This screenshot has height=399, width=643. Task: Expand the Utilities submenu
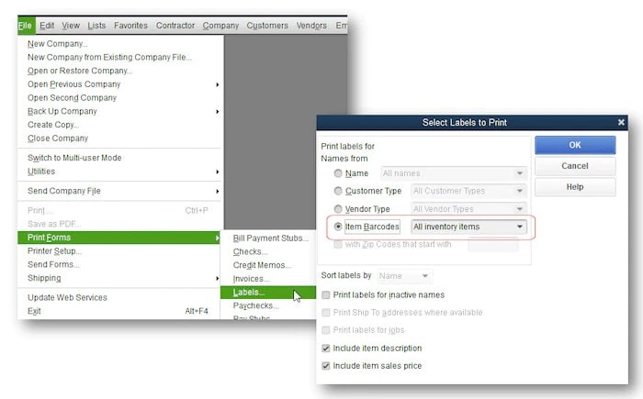[x=119, y=172]
